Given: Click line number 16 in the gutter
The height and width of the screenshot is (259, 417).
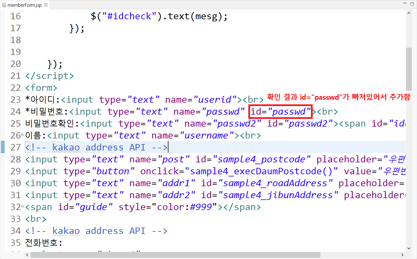Looking at the screenshot, I should tap(15, 16).
